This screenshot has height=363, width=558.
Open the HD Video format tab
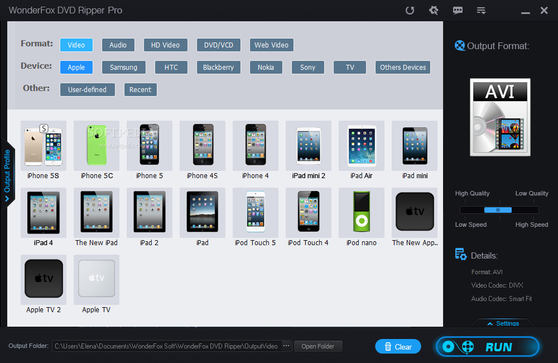click(166, 45)
